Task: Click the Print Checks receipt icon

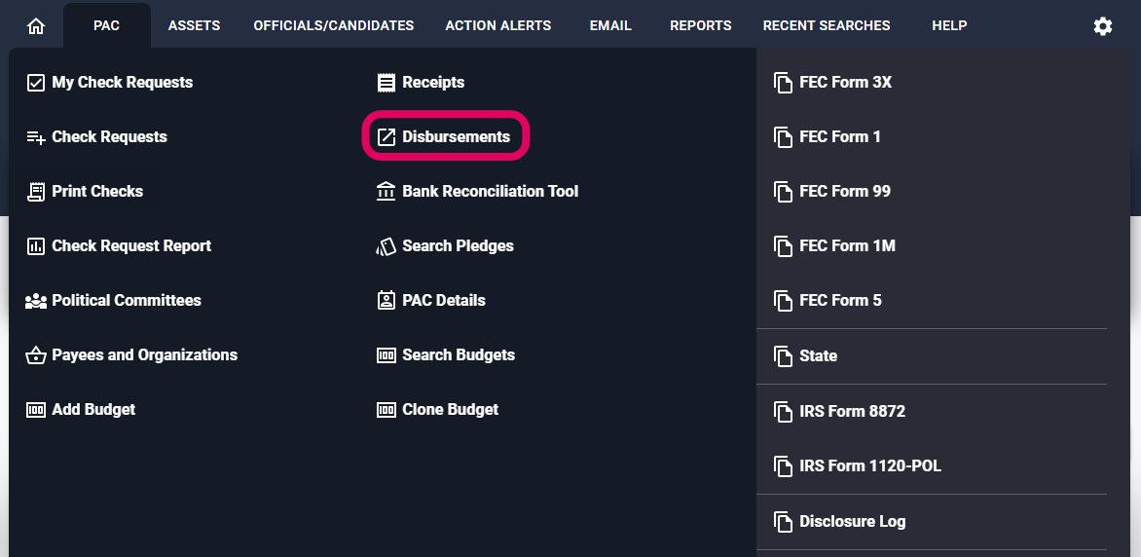Action: (x=36, y=191)
